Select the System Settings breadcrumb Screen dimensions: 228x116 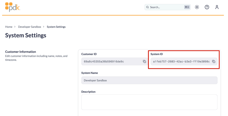[56, 27]
